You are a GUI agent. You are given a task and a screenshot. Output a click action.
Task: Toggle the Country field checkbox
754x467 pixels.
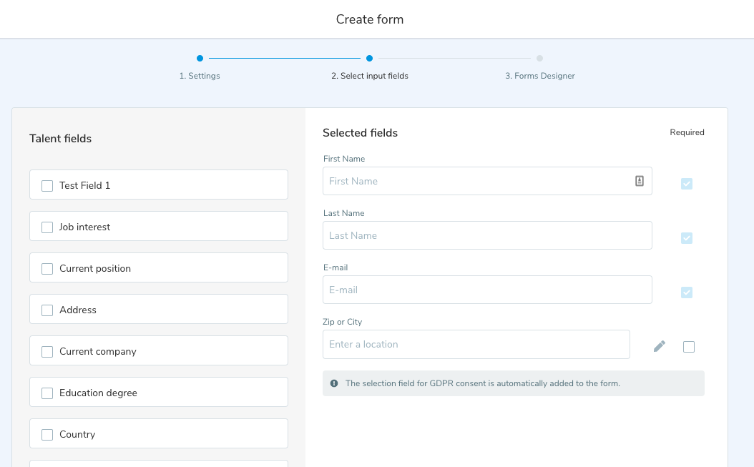tap(47, 435)
